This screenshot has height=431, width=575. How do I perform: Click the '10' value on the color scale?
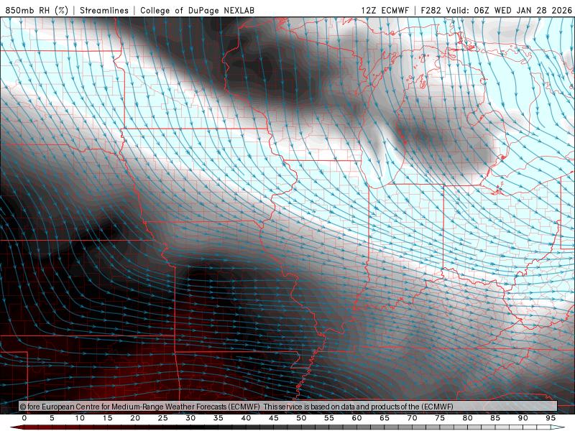[x=80, y=418]
